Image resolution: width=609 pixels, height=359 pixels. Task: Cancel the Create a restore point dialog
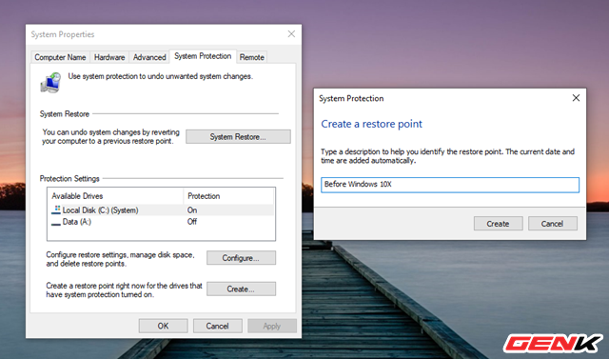[x=552, y=224]
